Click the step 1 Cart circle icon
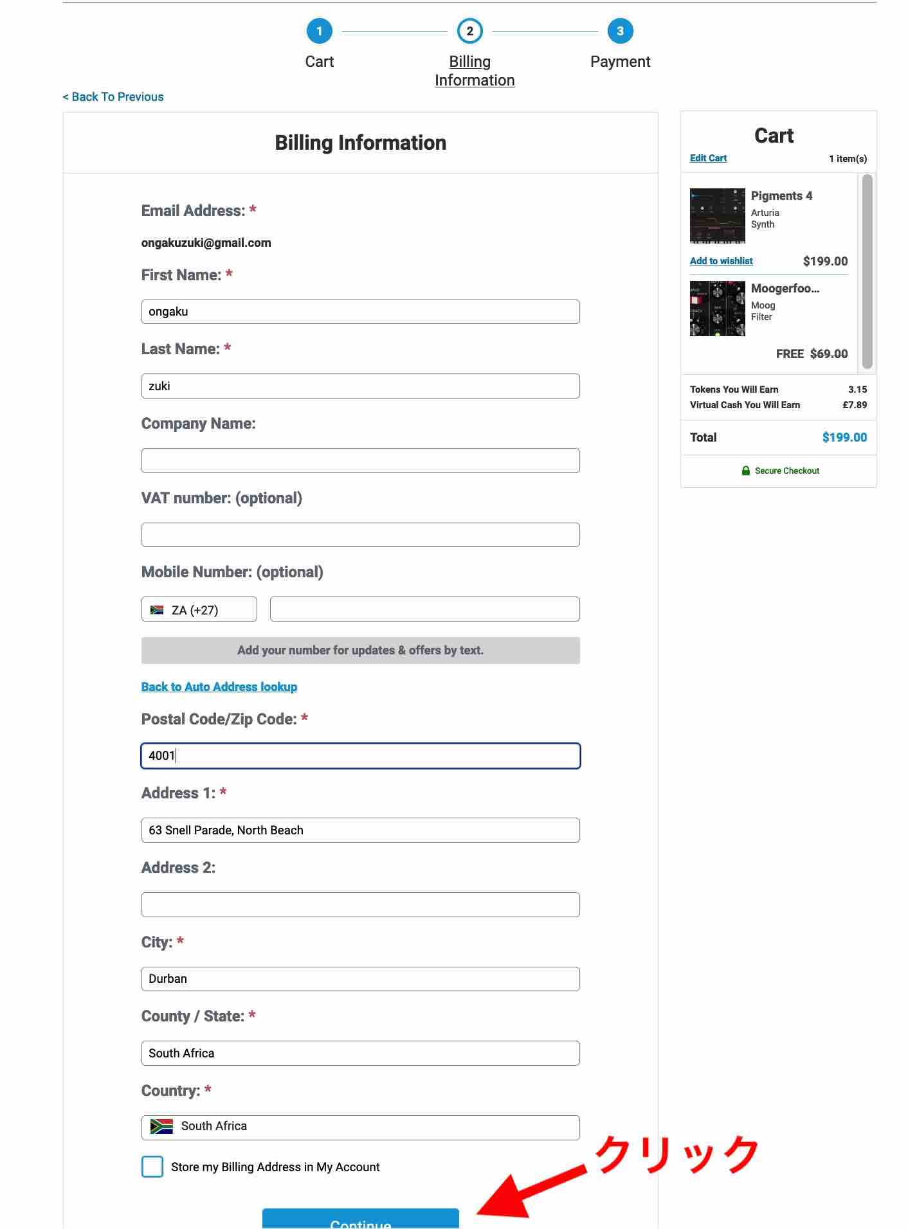908x1229 pixels. (319, 31)
